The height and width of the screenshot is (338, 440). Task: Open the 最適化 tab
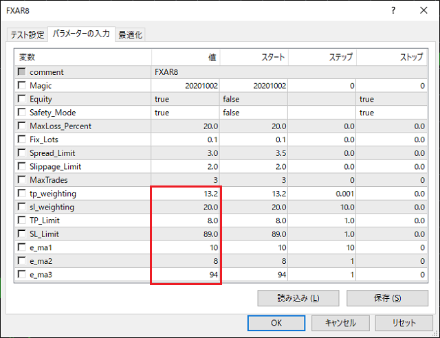click(130, 35)
